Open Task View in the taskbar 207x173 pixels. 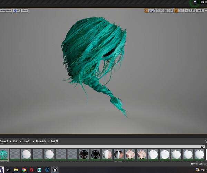pyautogui.click(x=8, y=170)
